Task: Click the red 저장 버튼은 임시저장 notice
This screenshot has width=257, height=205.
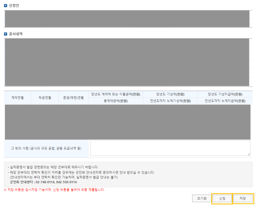Action: tap(54, 190)
